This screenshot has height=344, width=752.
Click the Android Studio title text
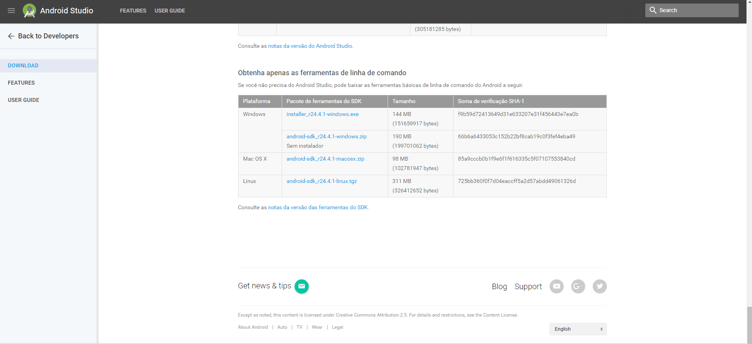[67, 11]
